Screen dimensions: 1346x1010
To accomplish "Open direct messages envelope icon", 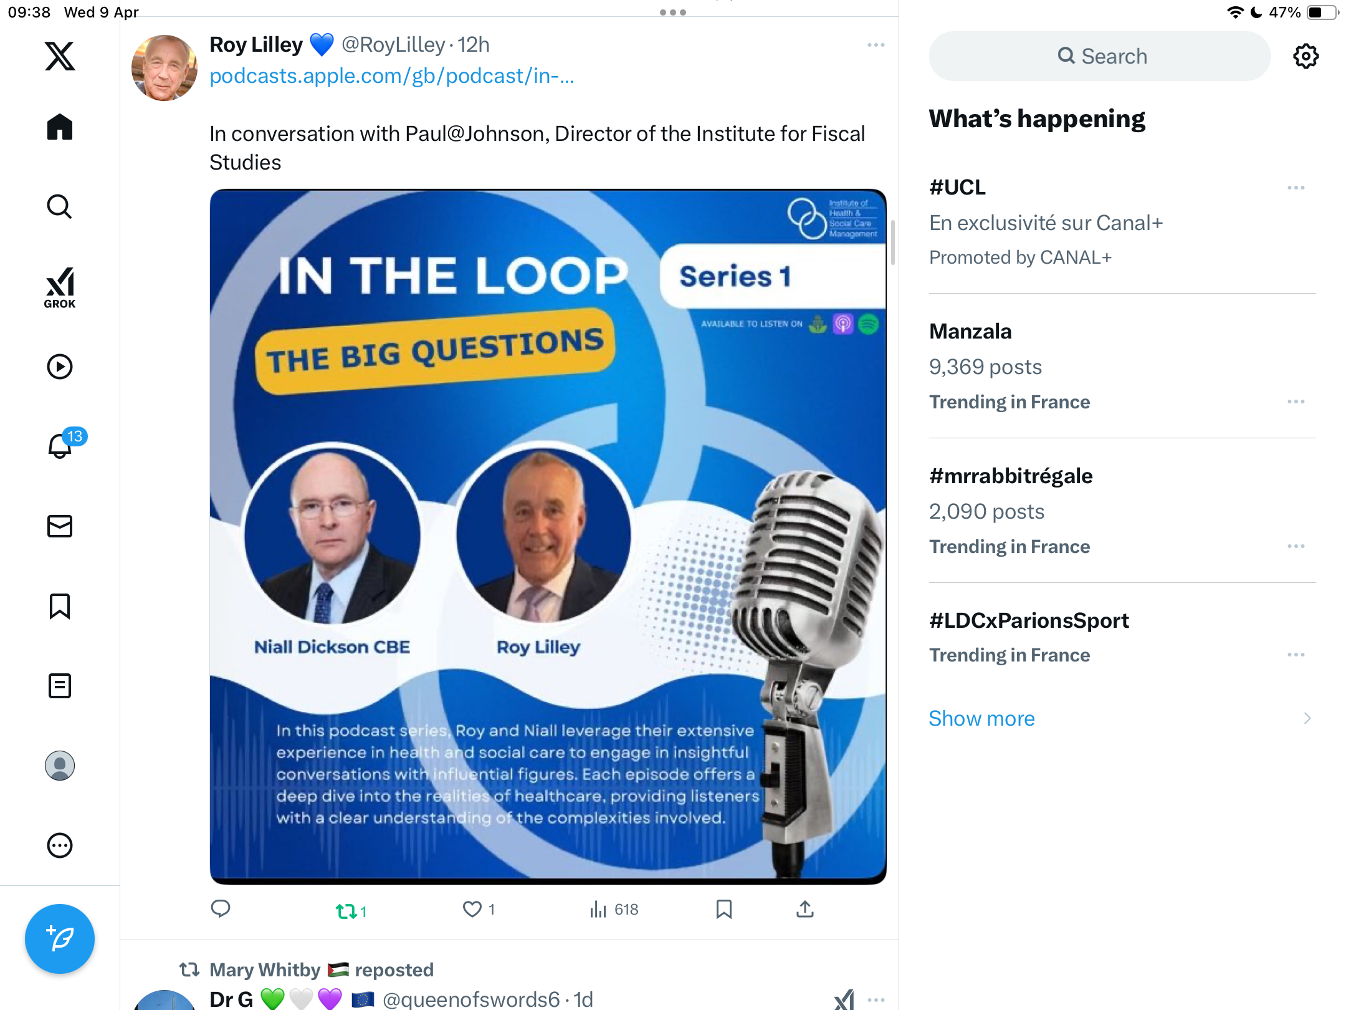I will tap(60, 526).
